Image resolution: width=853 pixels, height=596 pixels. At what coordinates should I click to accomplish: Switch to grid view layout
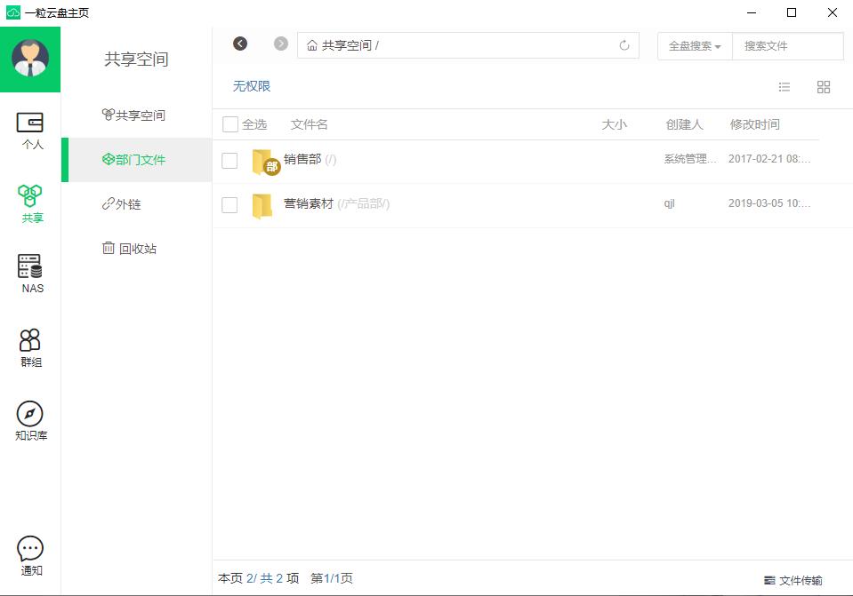click(823, 86)
